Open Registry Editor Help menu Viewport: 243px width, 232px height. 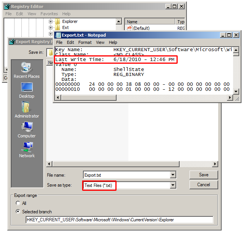click(x=66, y=14)
